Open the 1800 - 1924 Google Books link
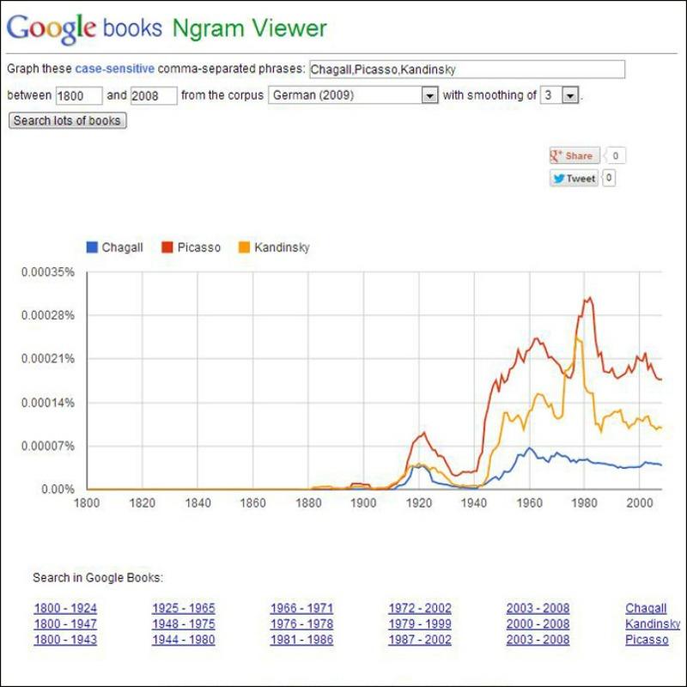Viewport: 687px width, 687px height. (65, 608)
